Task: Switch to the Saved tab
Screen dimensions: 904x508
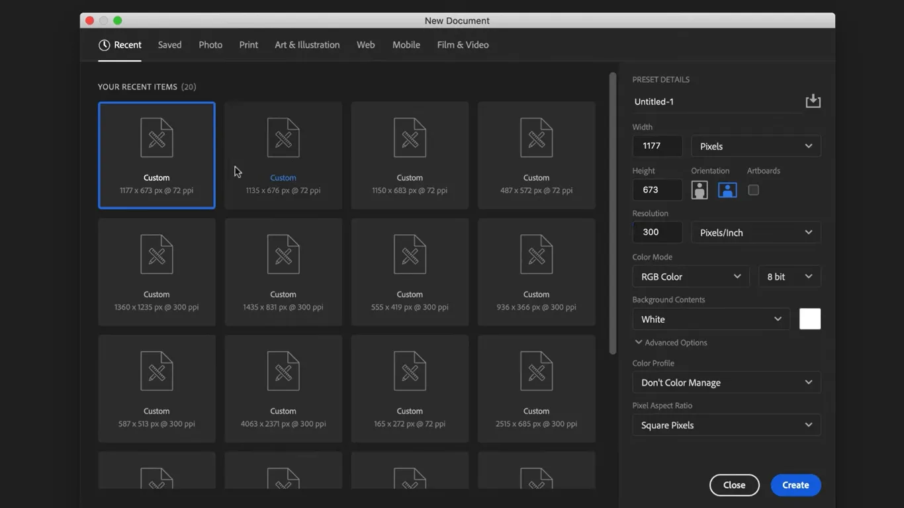Action: click(169, 45)
